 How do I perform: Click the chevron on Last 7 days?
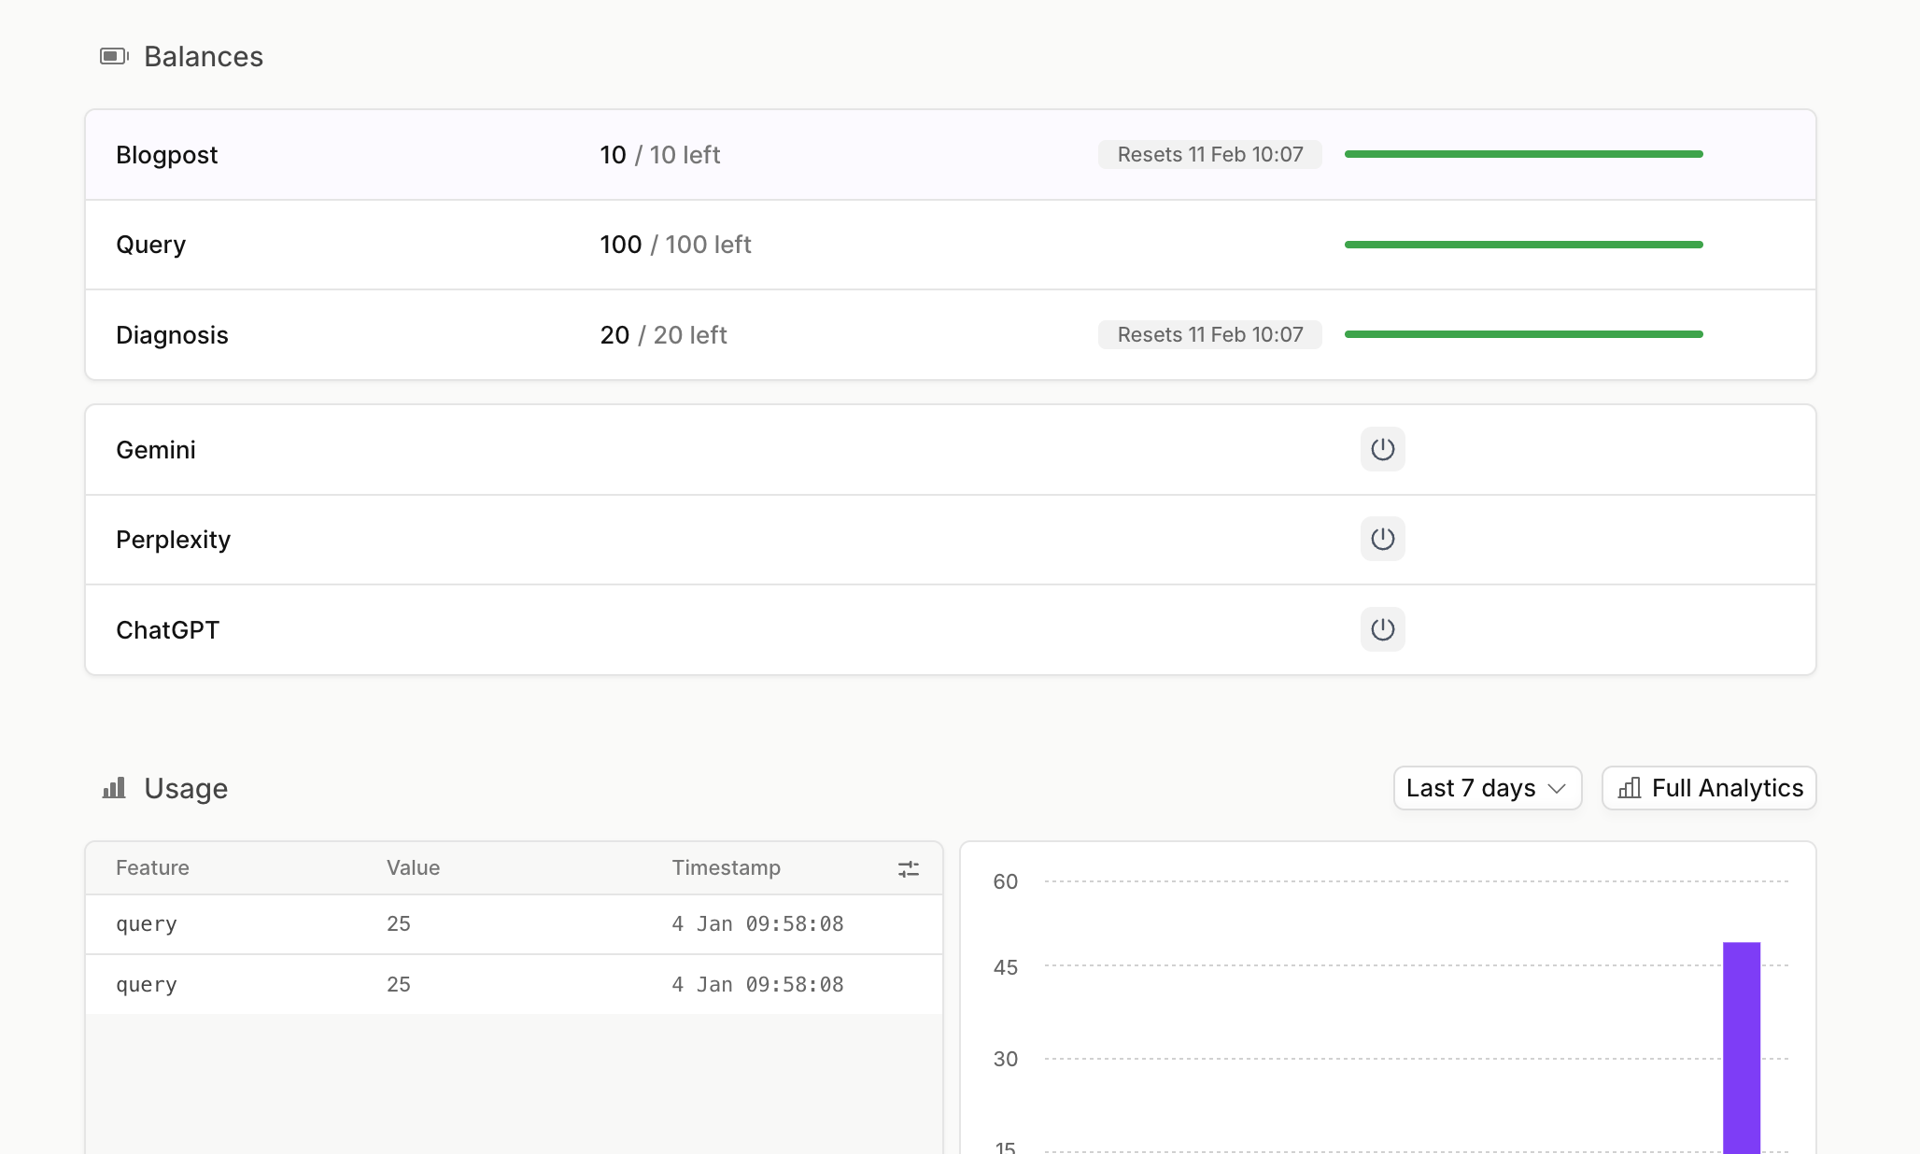1557,788
